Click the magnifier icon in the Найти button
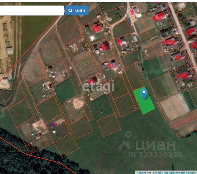Screen dimensions: 197x174 click(70, 10)
